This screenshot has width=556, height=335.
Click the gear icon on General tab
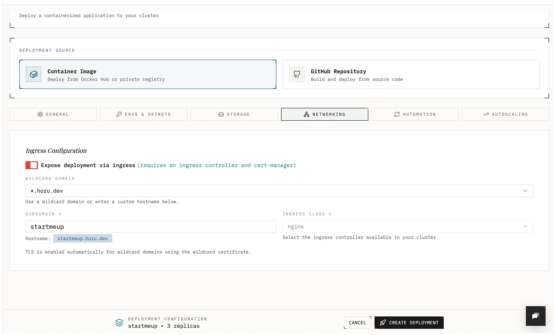pyautogui.click(x=40, y=114)
